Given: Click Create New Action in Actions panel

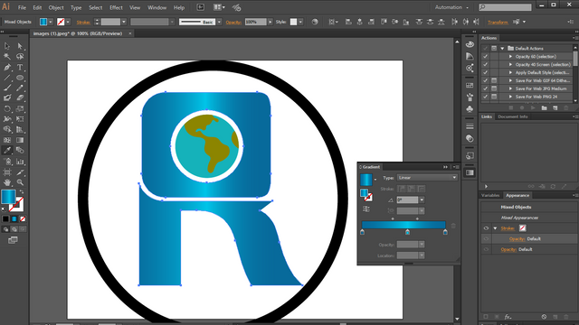Looking at the screenshot, I should 555,108.
